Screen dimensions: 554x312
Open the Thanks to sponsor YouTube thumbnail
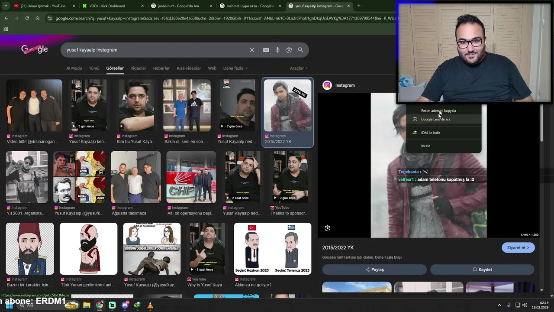coord(290,177)
